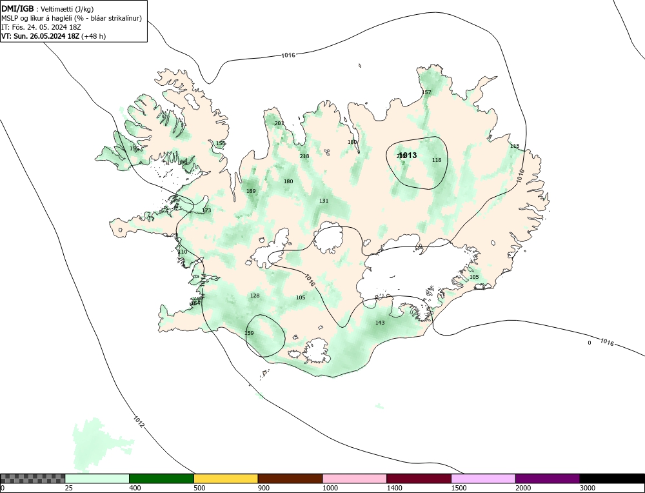Click the 1014 isobar label
The image size is (645, 493).
point(203,280)
